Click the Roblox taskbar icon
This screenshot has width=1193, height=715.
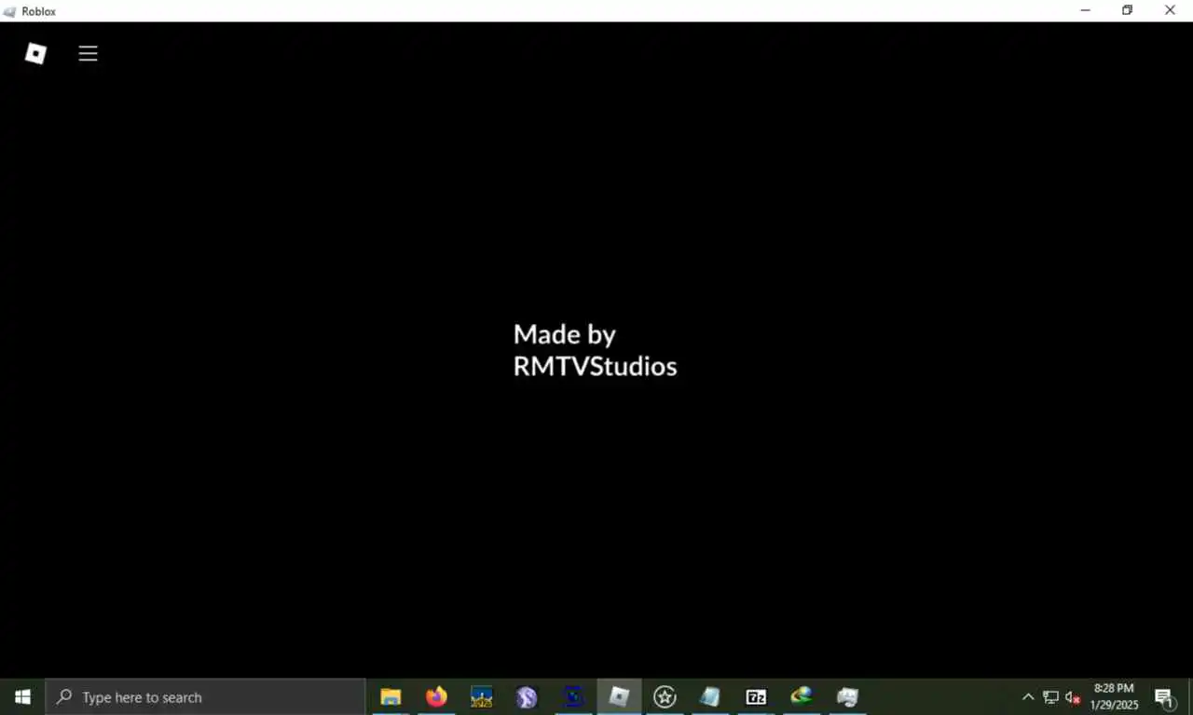[x=619, y=696]
